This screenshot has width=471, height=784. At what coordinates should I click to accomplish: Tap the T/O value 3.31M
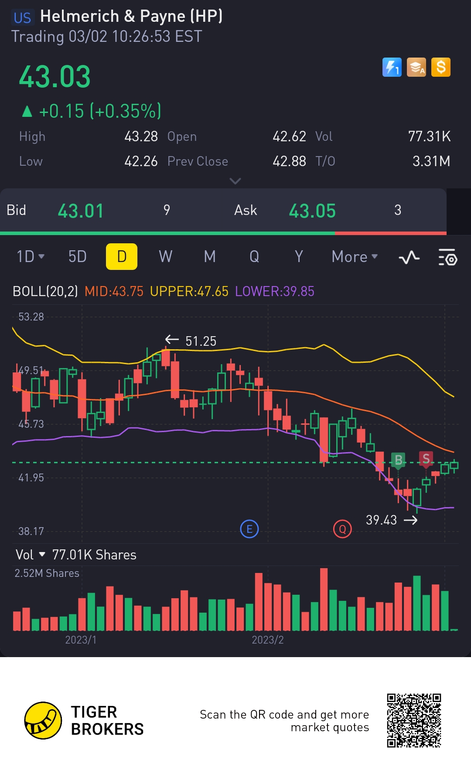[431, 161]
